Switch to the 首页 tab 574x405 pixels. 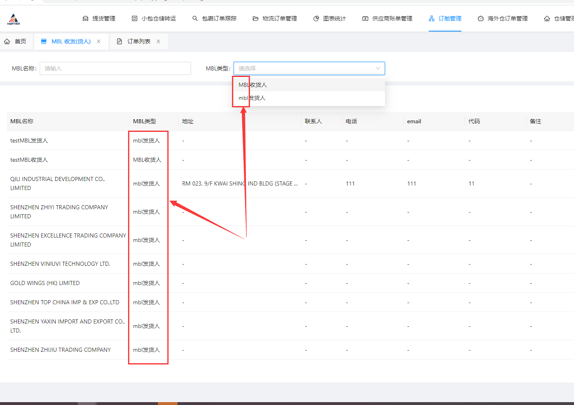click(16, 41)
